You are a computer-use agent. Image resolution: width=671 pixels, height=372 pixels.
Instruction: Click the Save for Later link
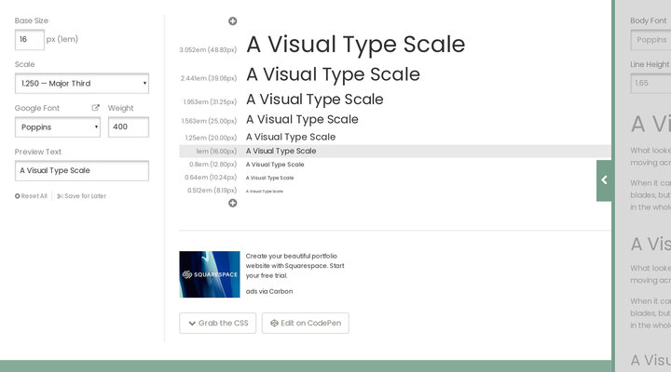pyautogui.click(x=81, y=196)
